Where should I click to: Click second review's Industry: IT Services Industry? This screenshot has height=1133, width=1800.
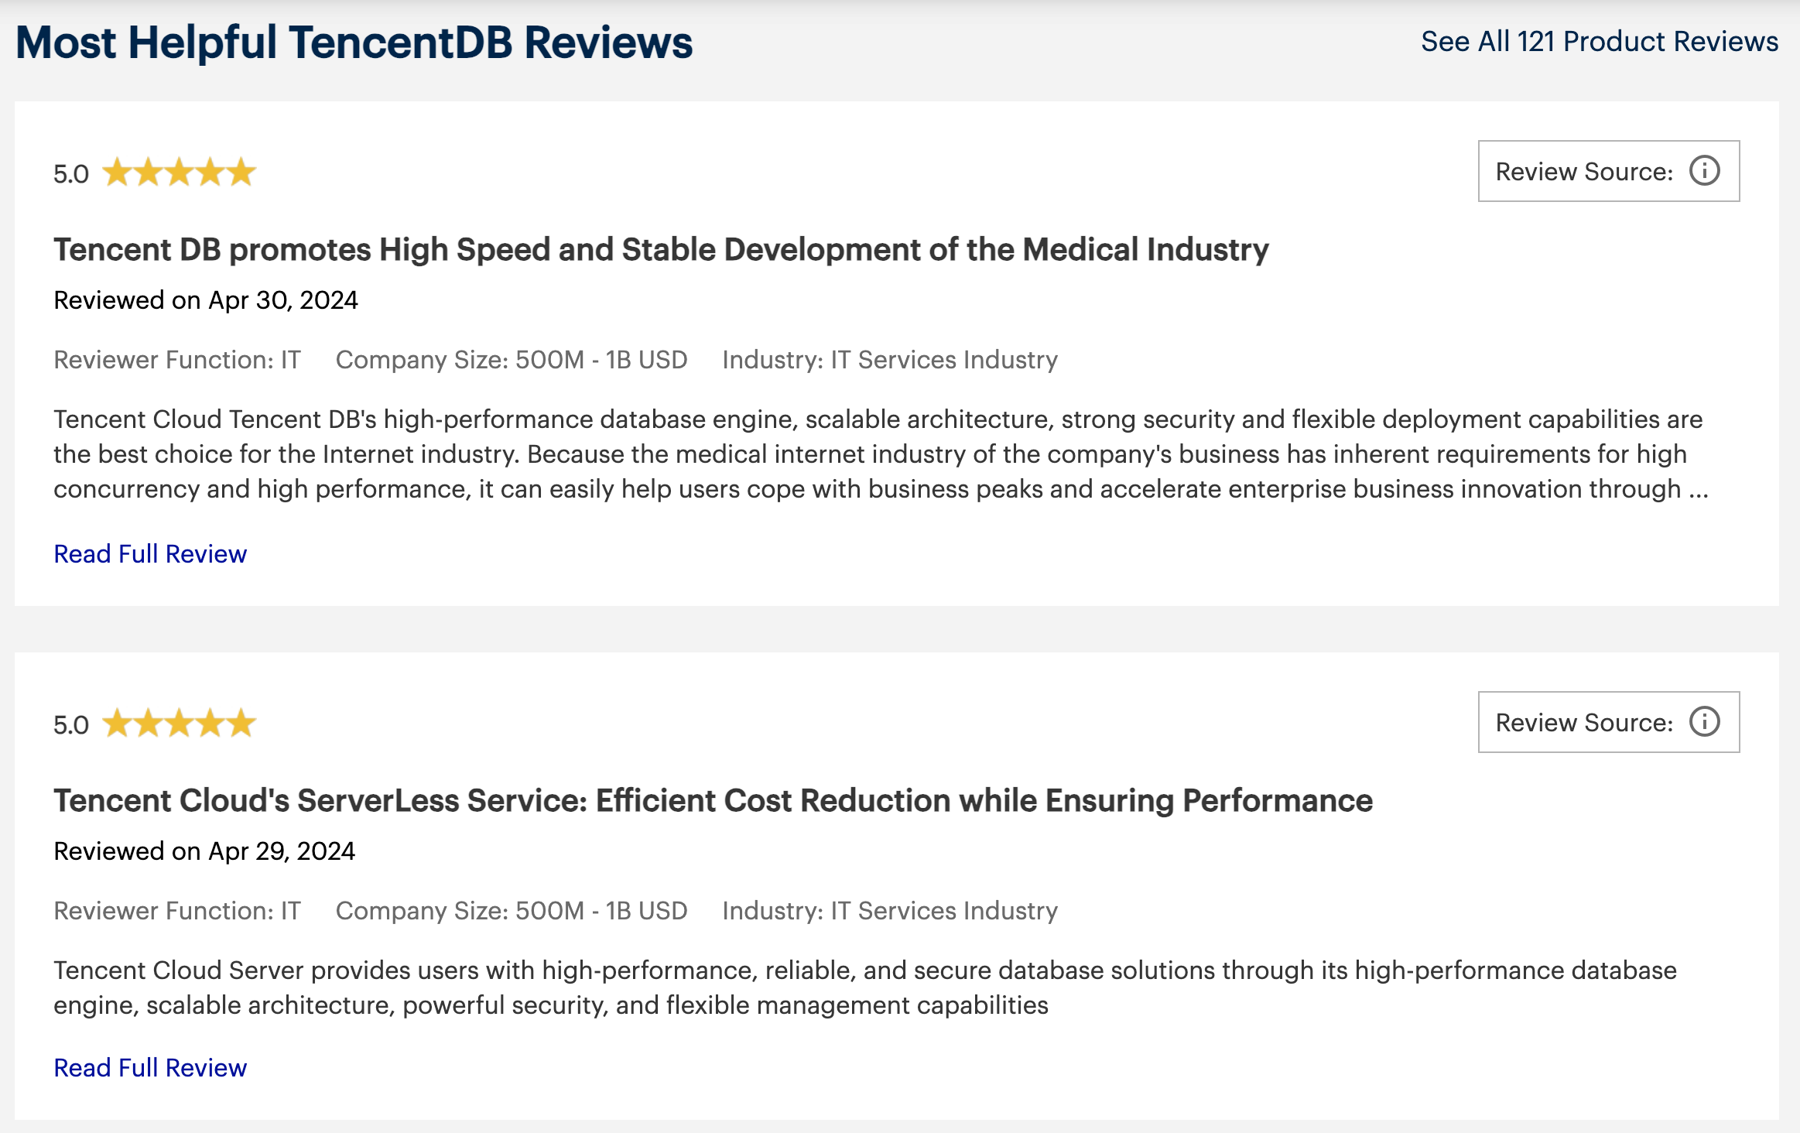pyautogui.click(x=890, y=911)
